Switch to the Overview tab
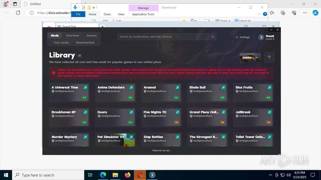Viewport: 321px width, 180px height. tap(72, 35)
